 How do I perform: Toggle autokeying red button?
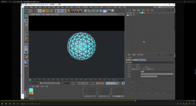(x=100, y=83)
